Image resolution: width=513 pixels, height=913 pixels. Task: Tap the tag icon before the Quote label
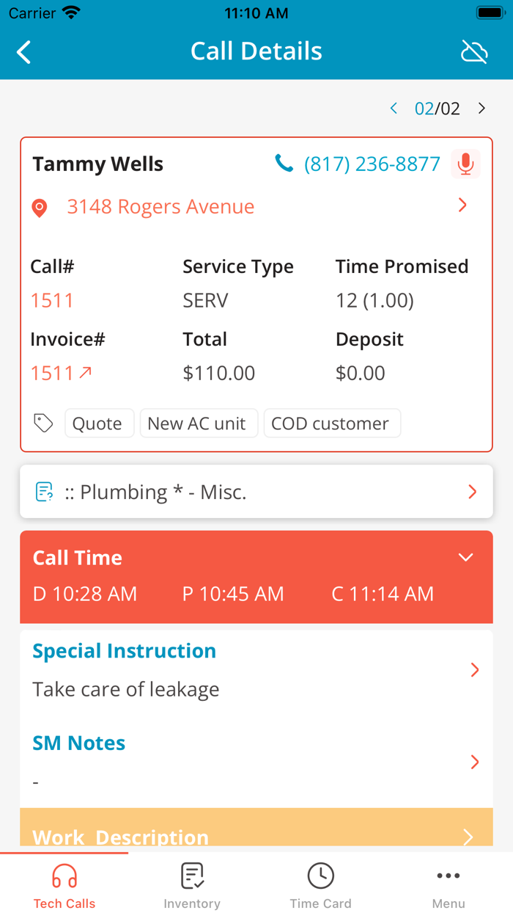[x=43, y=423]
